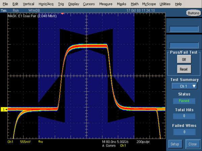Image resolution: width=202 pixels, height=151 pixels.
Task: Click the Passed status indicator
Action: tap(184, 101)
